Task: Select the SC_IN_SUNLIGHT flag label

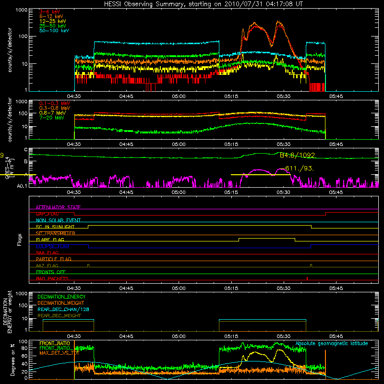Action: pyautogui.click(x=55, y=227)
